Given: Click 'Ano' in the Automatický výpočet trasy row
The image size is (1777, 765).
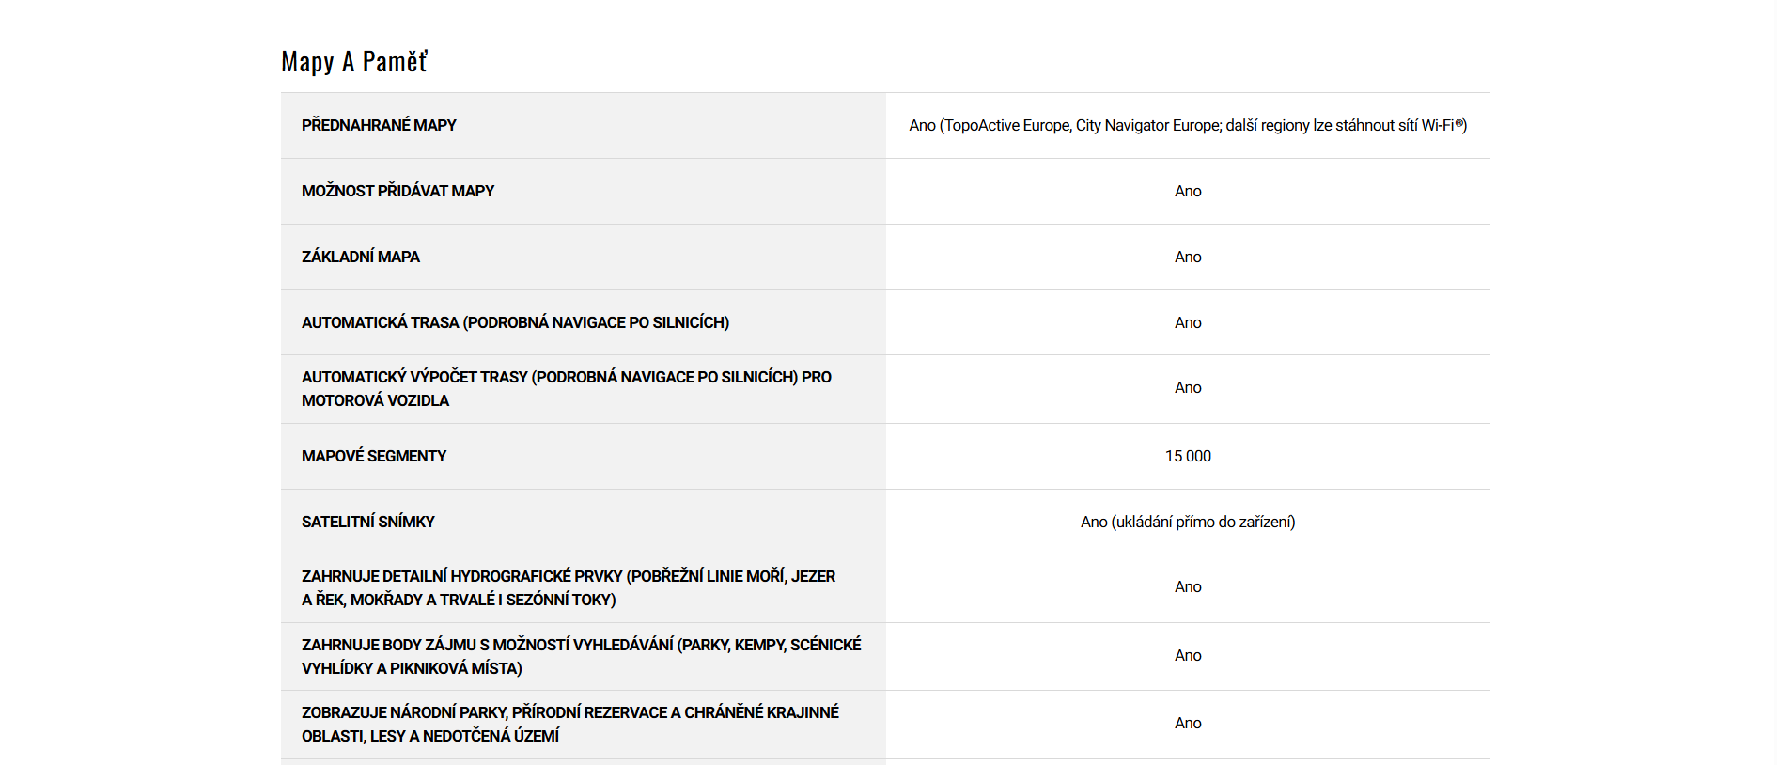Looking at the screenshot, I should [1188, 387].
